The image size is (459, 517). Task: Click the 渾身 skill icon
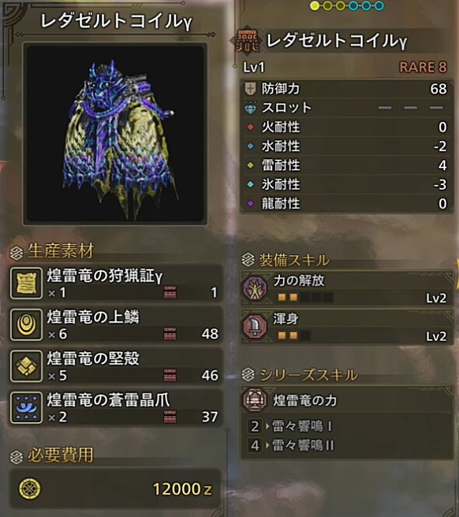(254, 326)
